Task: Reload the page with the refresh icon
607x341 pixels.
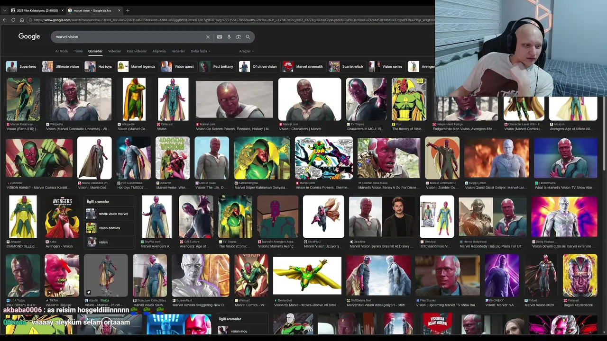Action: 14,20
